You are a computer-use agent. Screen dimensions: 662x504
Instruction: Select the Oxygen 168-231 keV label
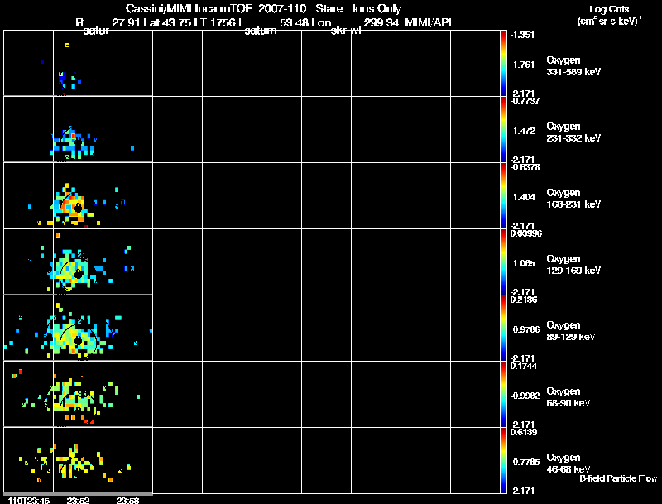(x=573, y=199)
